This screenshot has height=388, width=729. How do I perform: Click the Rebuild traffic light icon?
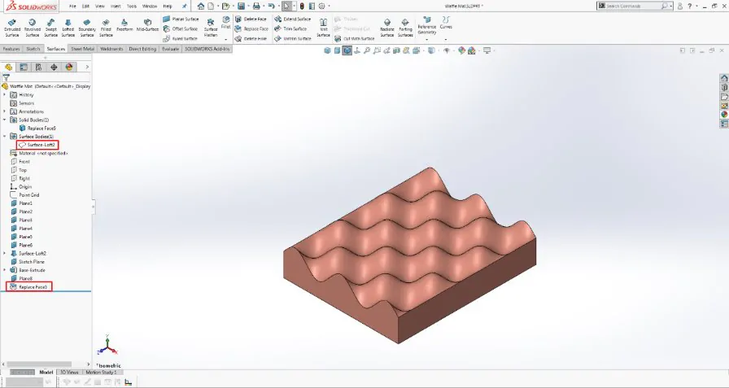tap(302, 6)
